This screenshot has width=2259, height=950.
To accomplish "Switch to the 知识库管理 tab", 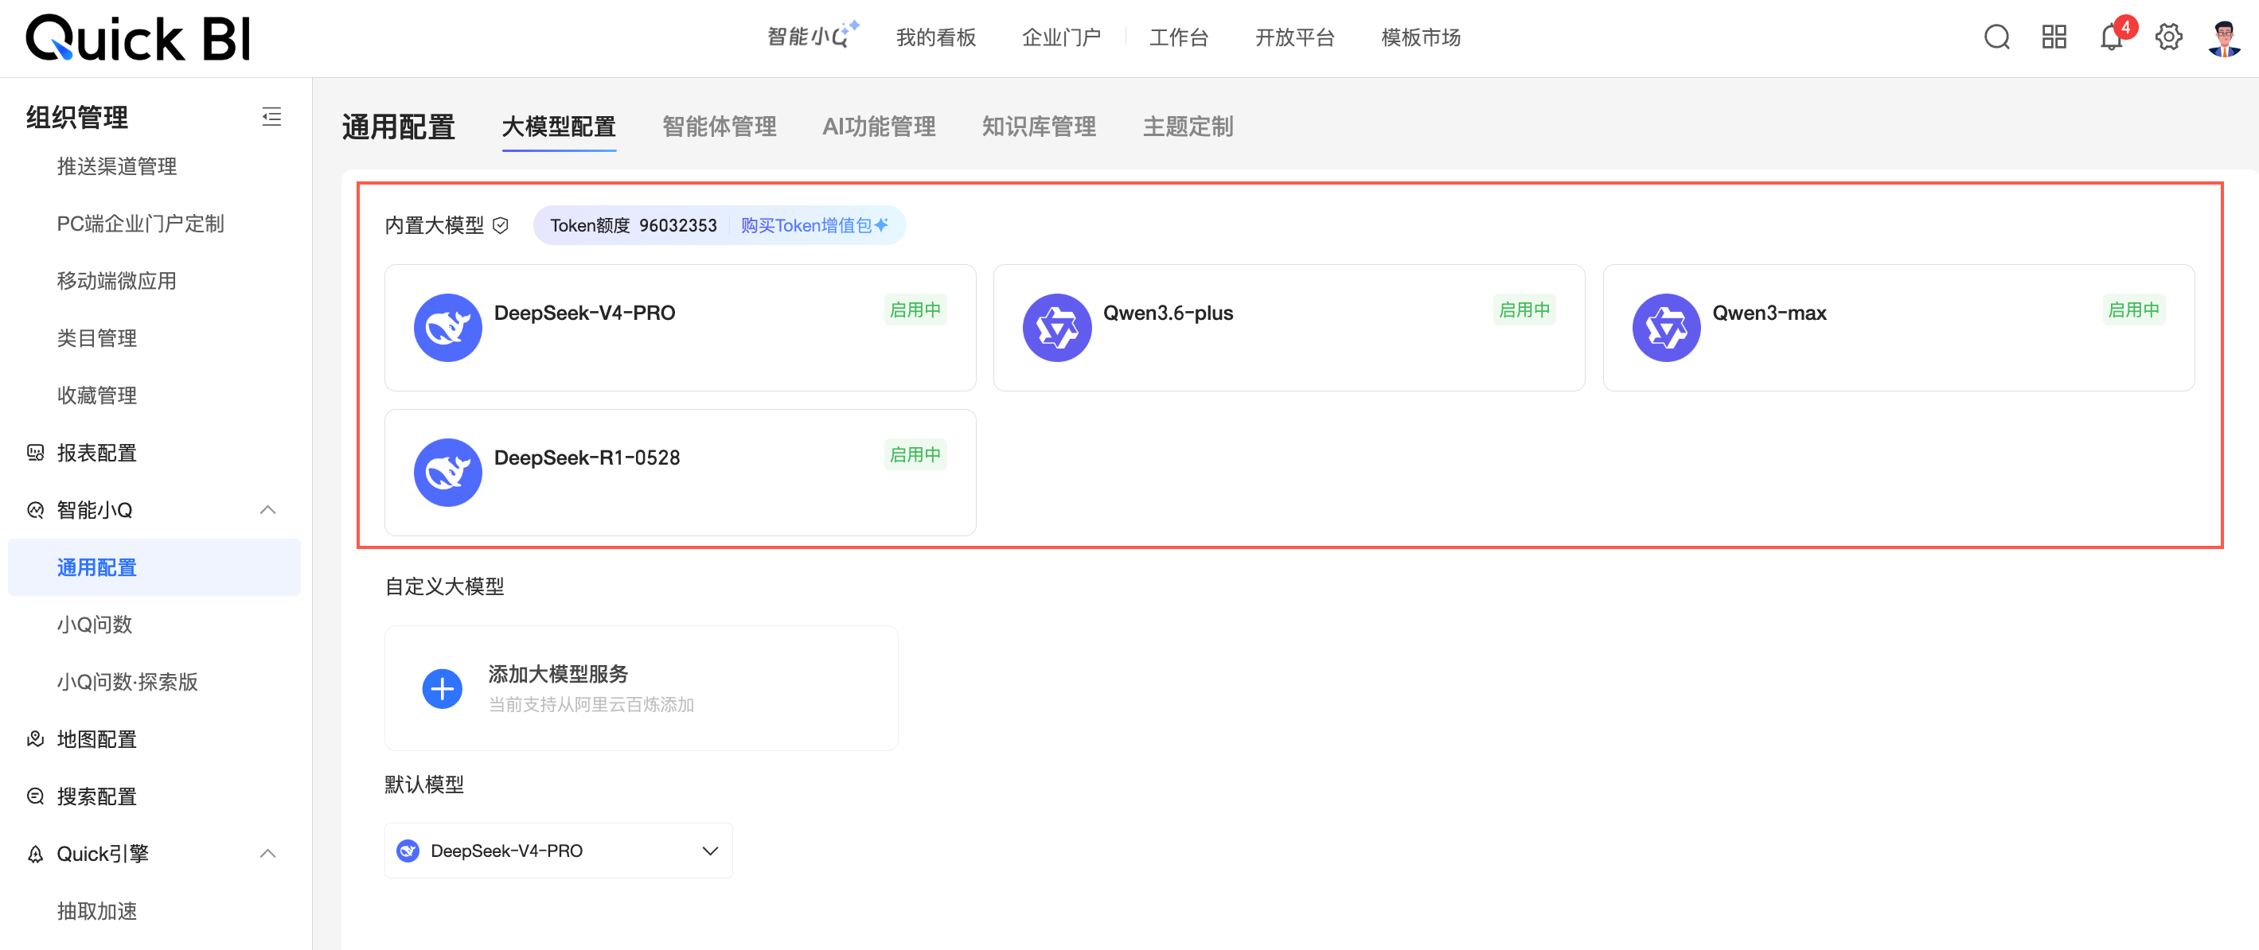I will (1040, 127).
